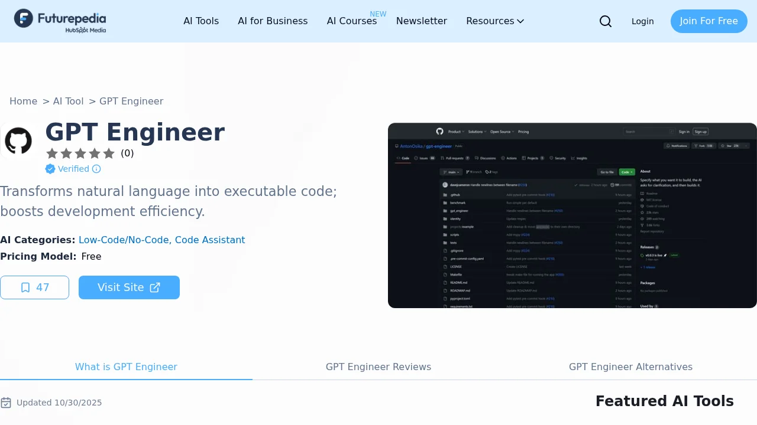The width and height of the screenshot is (757, 425).
Task: Click the calendar icon next to update date
Action: [7, 402]
